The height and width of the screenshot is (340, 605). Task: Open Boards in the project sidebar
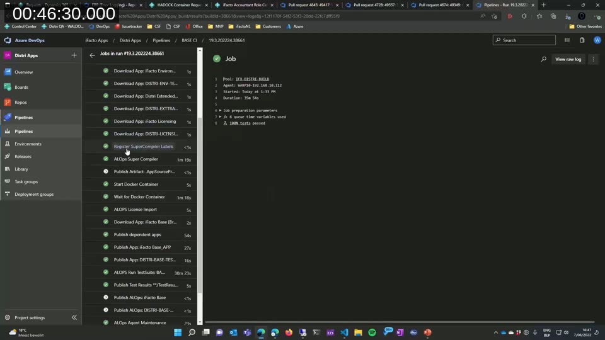pyautogui.click(x=21, y=87)
